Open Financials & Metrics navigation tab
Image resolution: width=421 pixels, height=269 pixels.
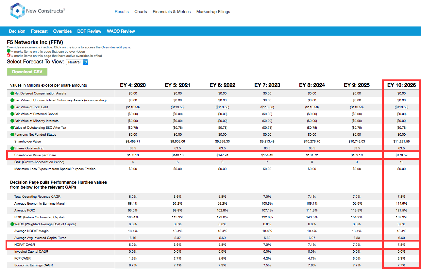tap(172, 11)
